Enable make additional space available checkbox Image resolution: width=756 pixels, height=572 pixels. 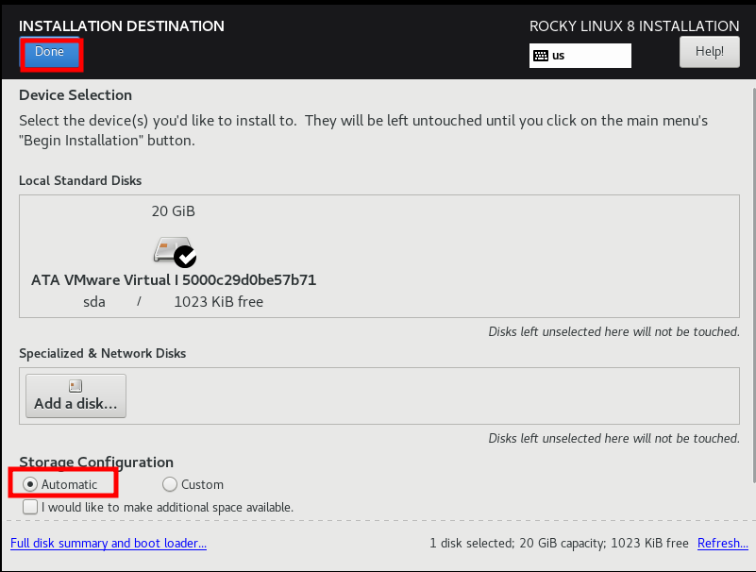point(30,507)
